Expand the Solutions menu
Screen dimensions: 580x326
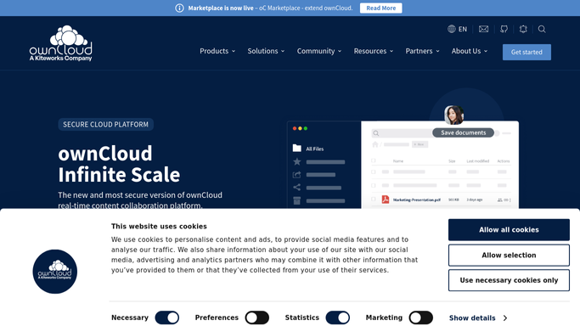266,51
